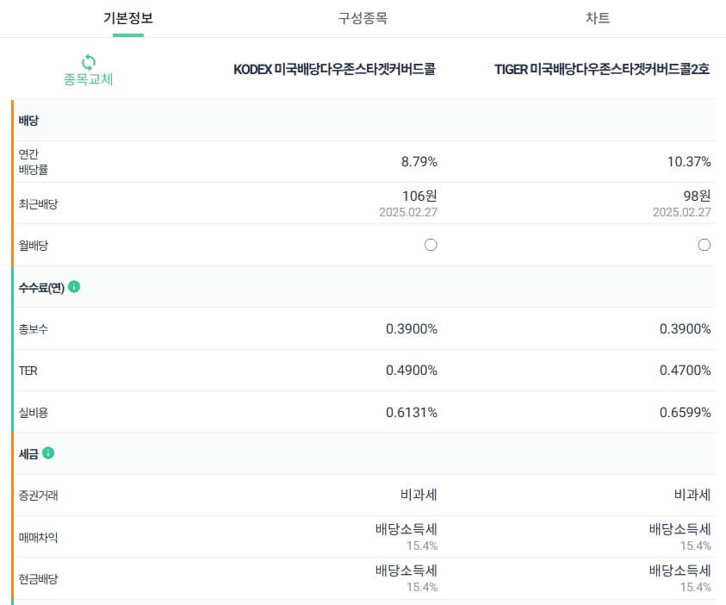Screen dimensions: 726x605
Task: Click the 현금배당 row label
Action: pos(39,578)
